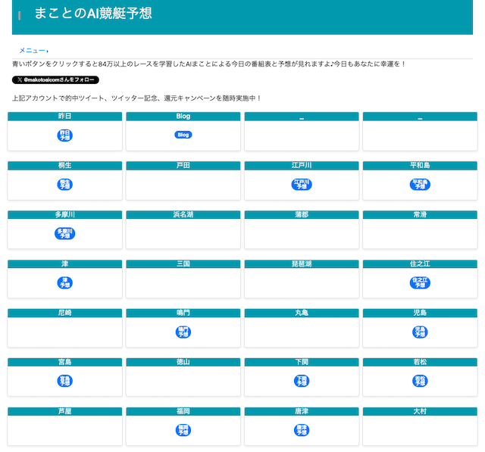Viewport: 485px width, 452px height.
Task: Click the 宮島 card header
Action: [x=64, y=362]
